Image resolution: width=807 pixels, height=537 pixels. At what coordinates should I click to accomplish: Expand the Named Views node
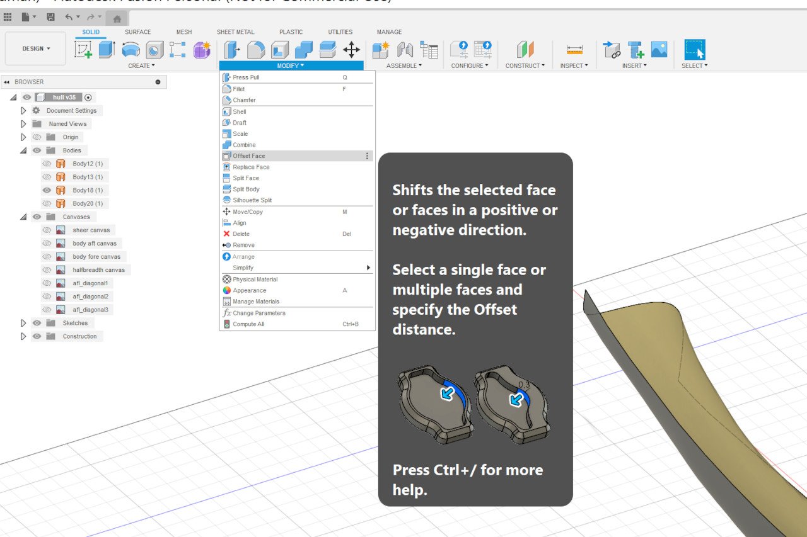pos(23,124)
